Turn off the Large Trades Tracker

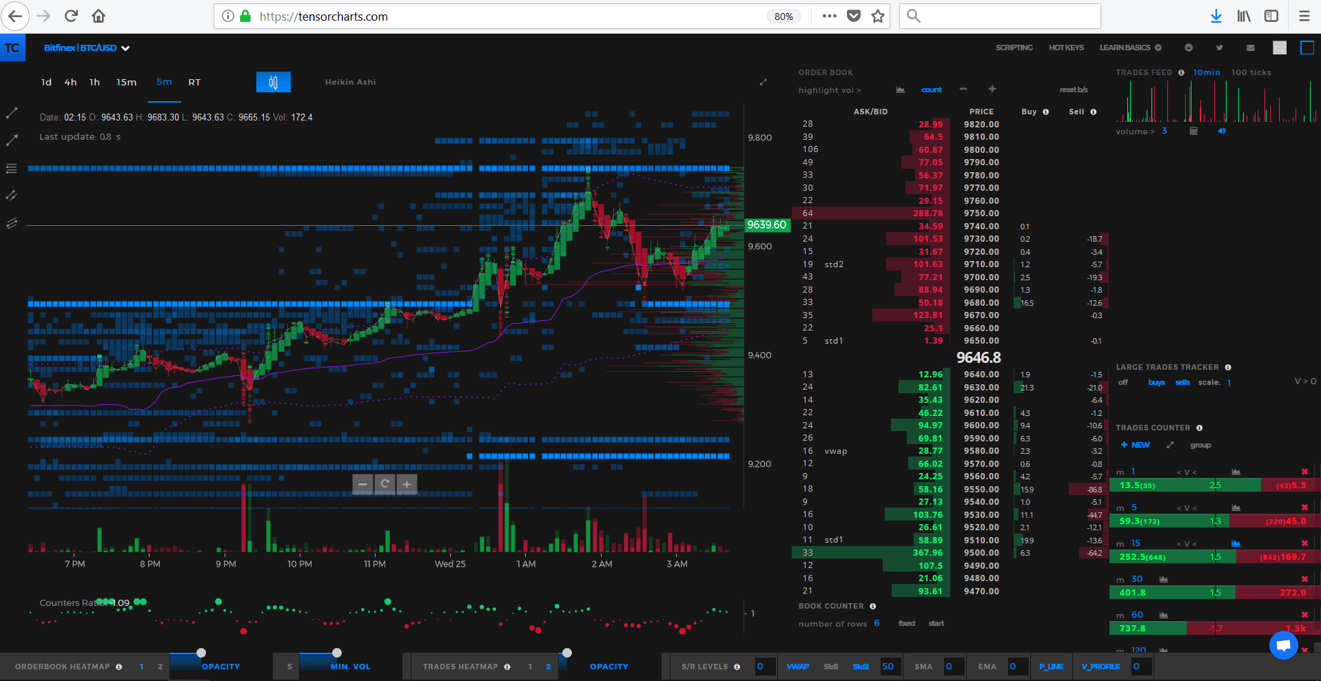click(x=1122, y=382)
